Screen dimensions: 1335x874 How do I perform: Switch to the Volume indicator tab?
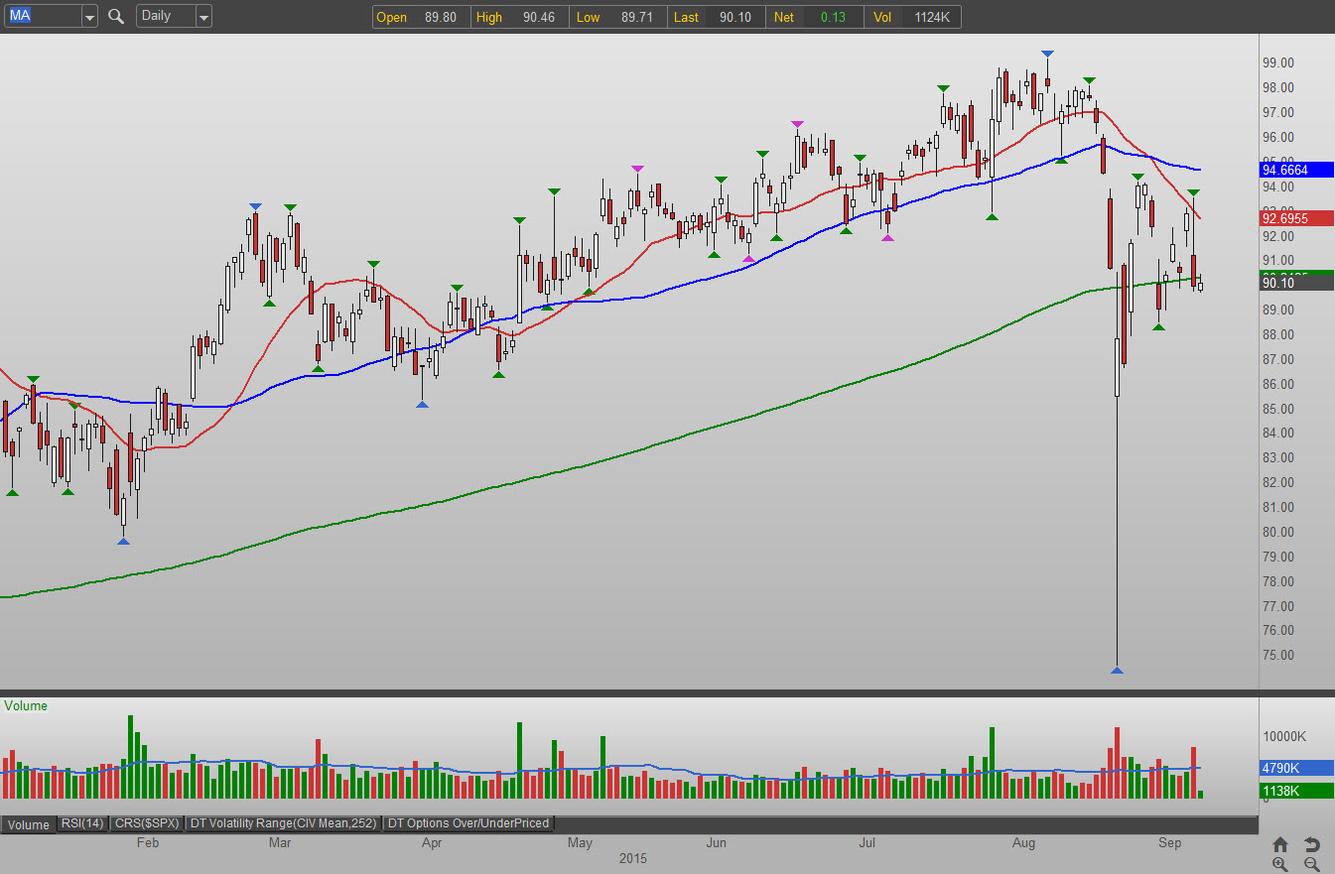point(29,823)
